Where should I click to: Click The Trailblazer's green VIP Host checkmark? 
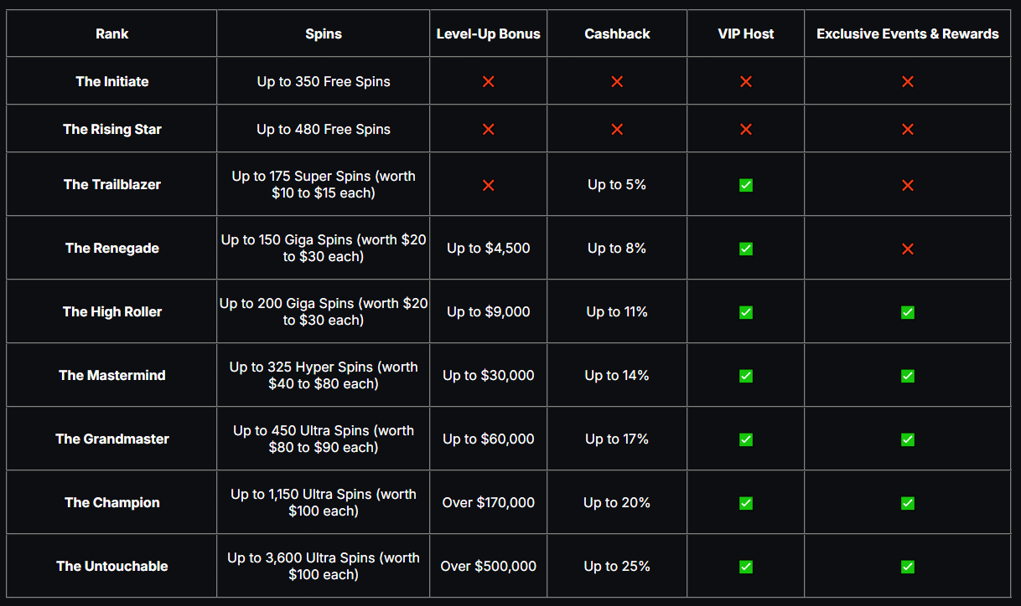[x=746, y=185]
